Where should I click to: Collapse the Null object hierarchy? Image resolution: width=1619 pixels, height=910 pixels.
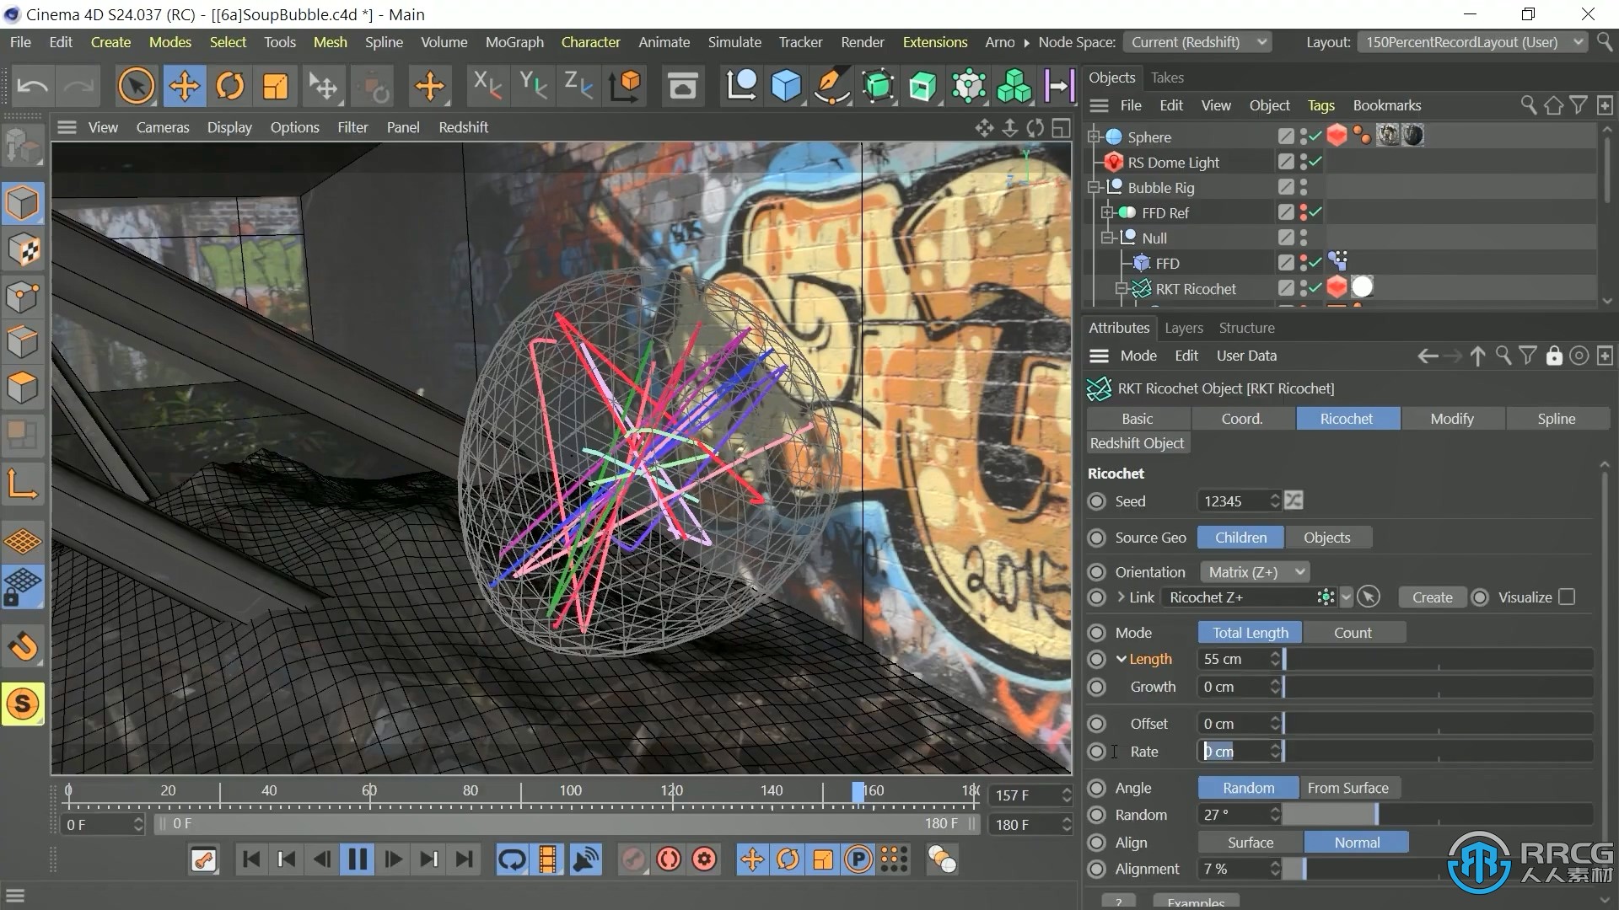pyautogui.click(x=1108, y=238)
